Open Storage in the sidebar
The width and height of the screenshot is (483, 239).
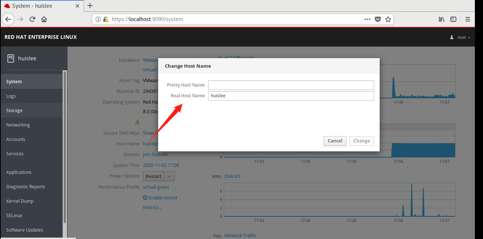coord(32,110)
